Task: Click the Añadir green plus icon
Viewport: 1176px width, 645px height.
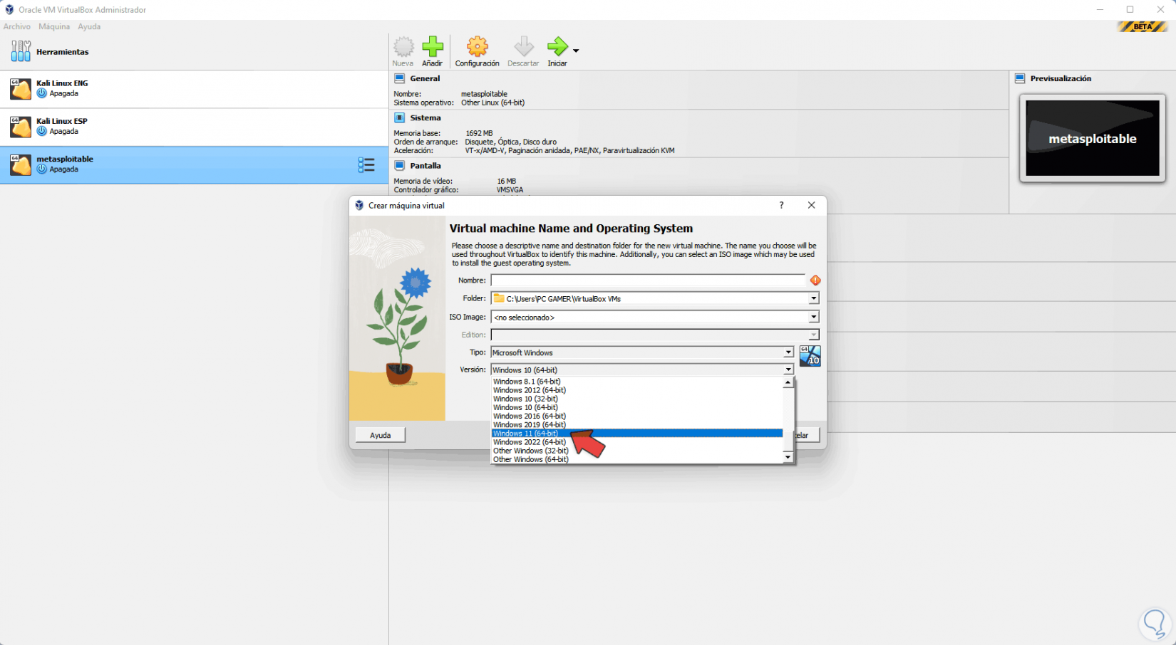Action: [x=433, y=47]
